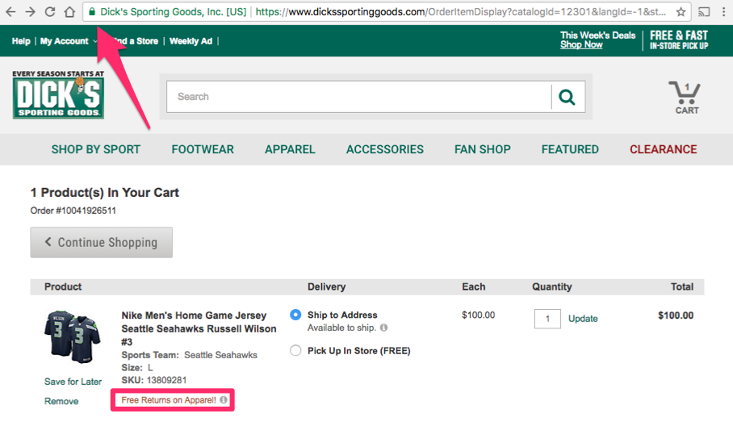Show info icon next to Available to ship
The image size is (733, 426).
383,328
